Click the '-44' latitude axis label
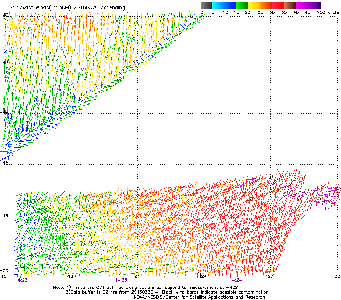 tap(4, 112)
